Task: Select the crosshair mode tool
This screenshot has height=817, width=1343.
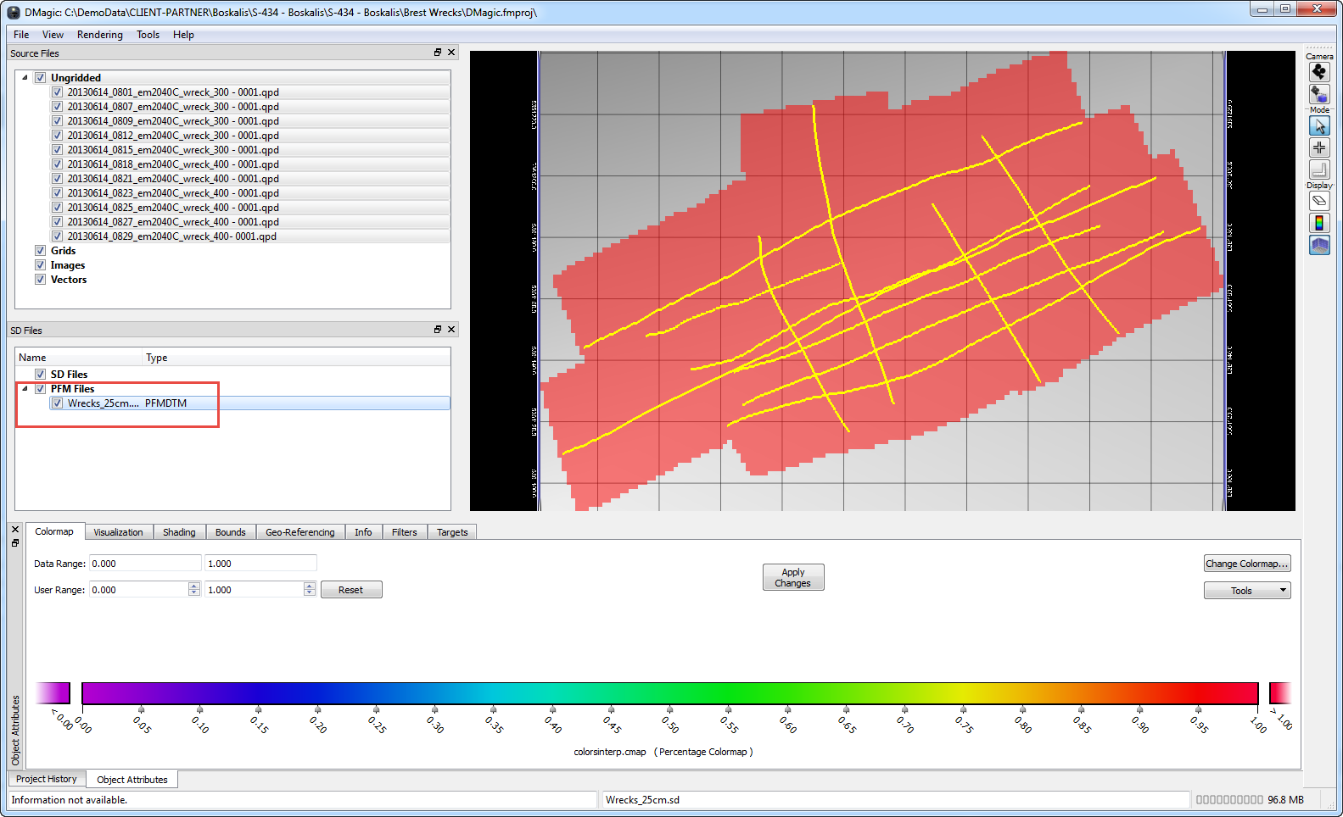Action: [1319, 147]
